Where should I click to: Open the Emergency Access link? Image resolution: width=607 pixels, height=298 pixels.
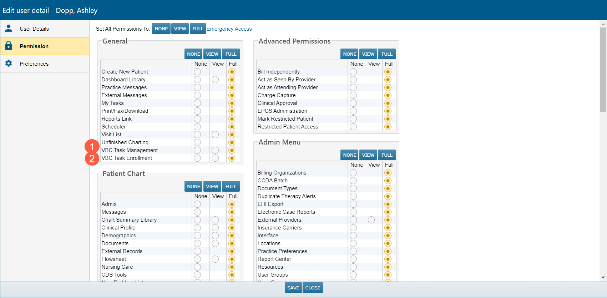point(229,29)
